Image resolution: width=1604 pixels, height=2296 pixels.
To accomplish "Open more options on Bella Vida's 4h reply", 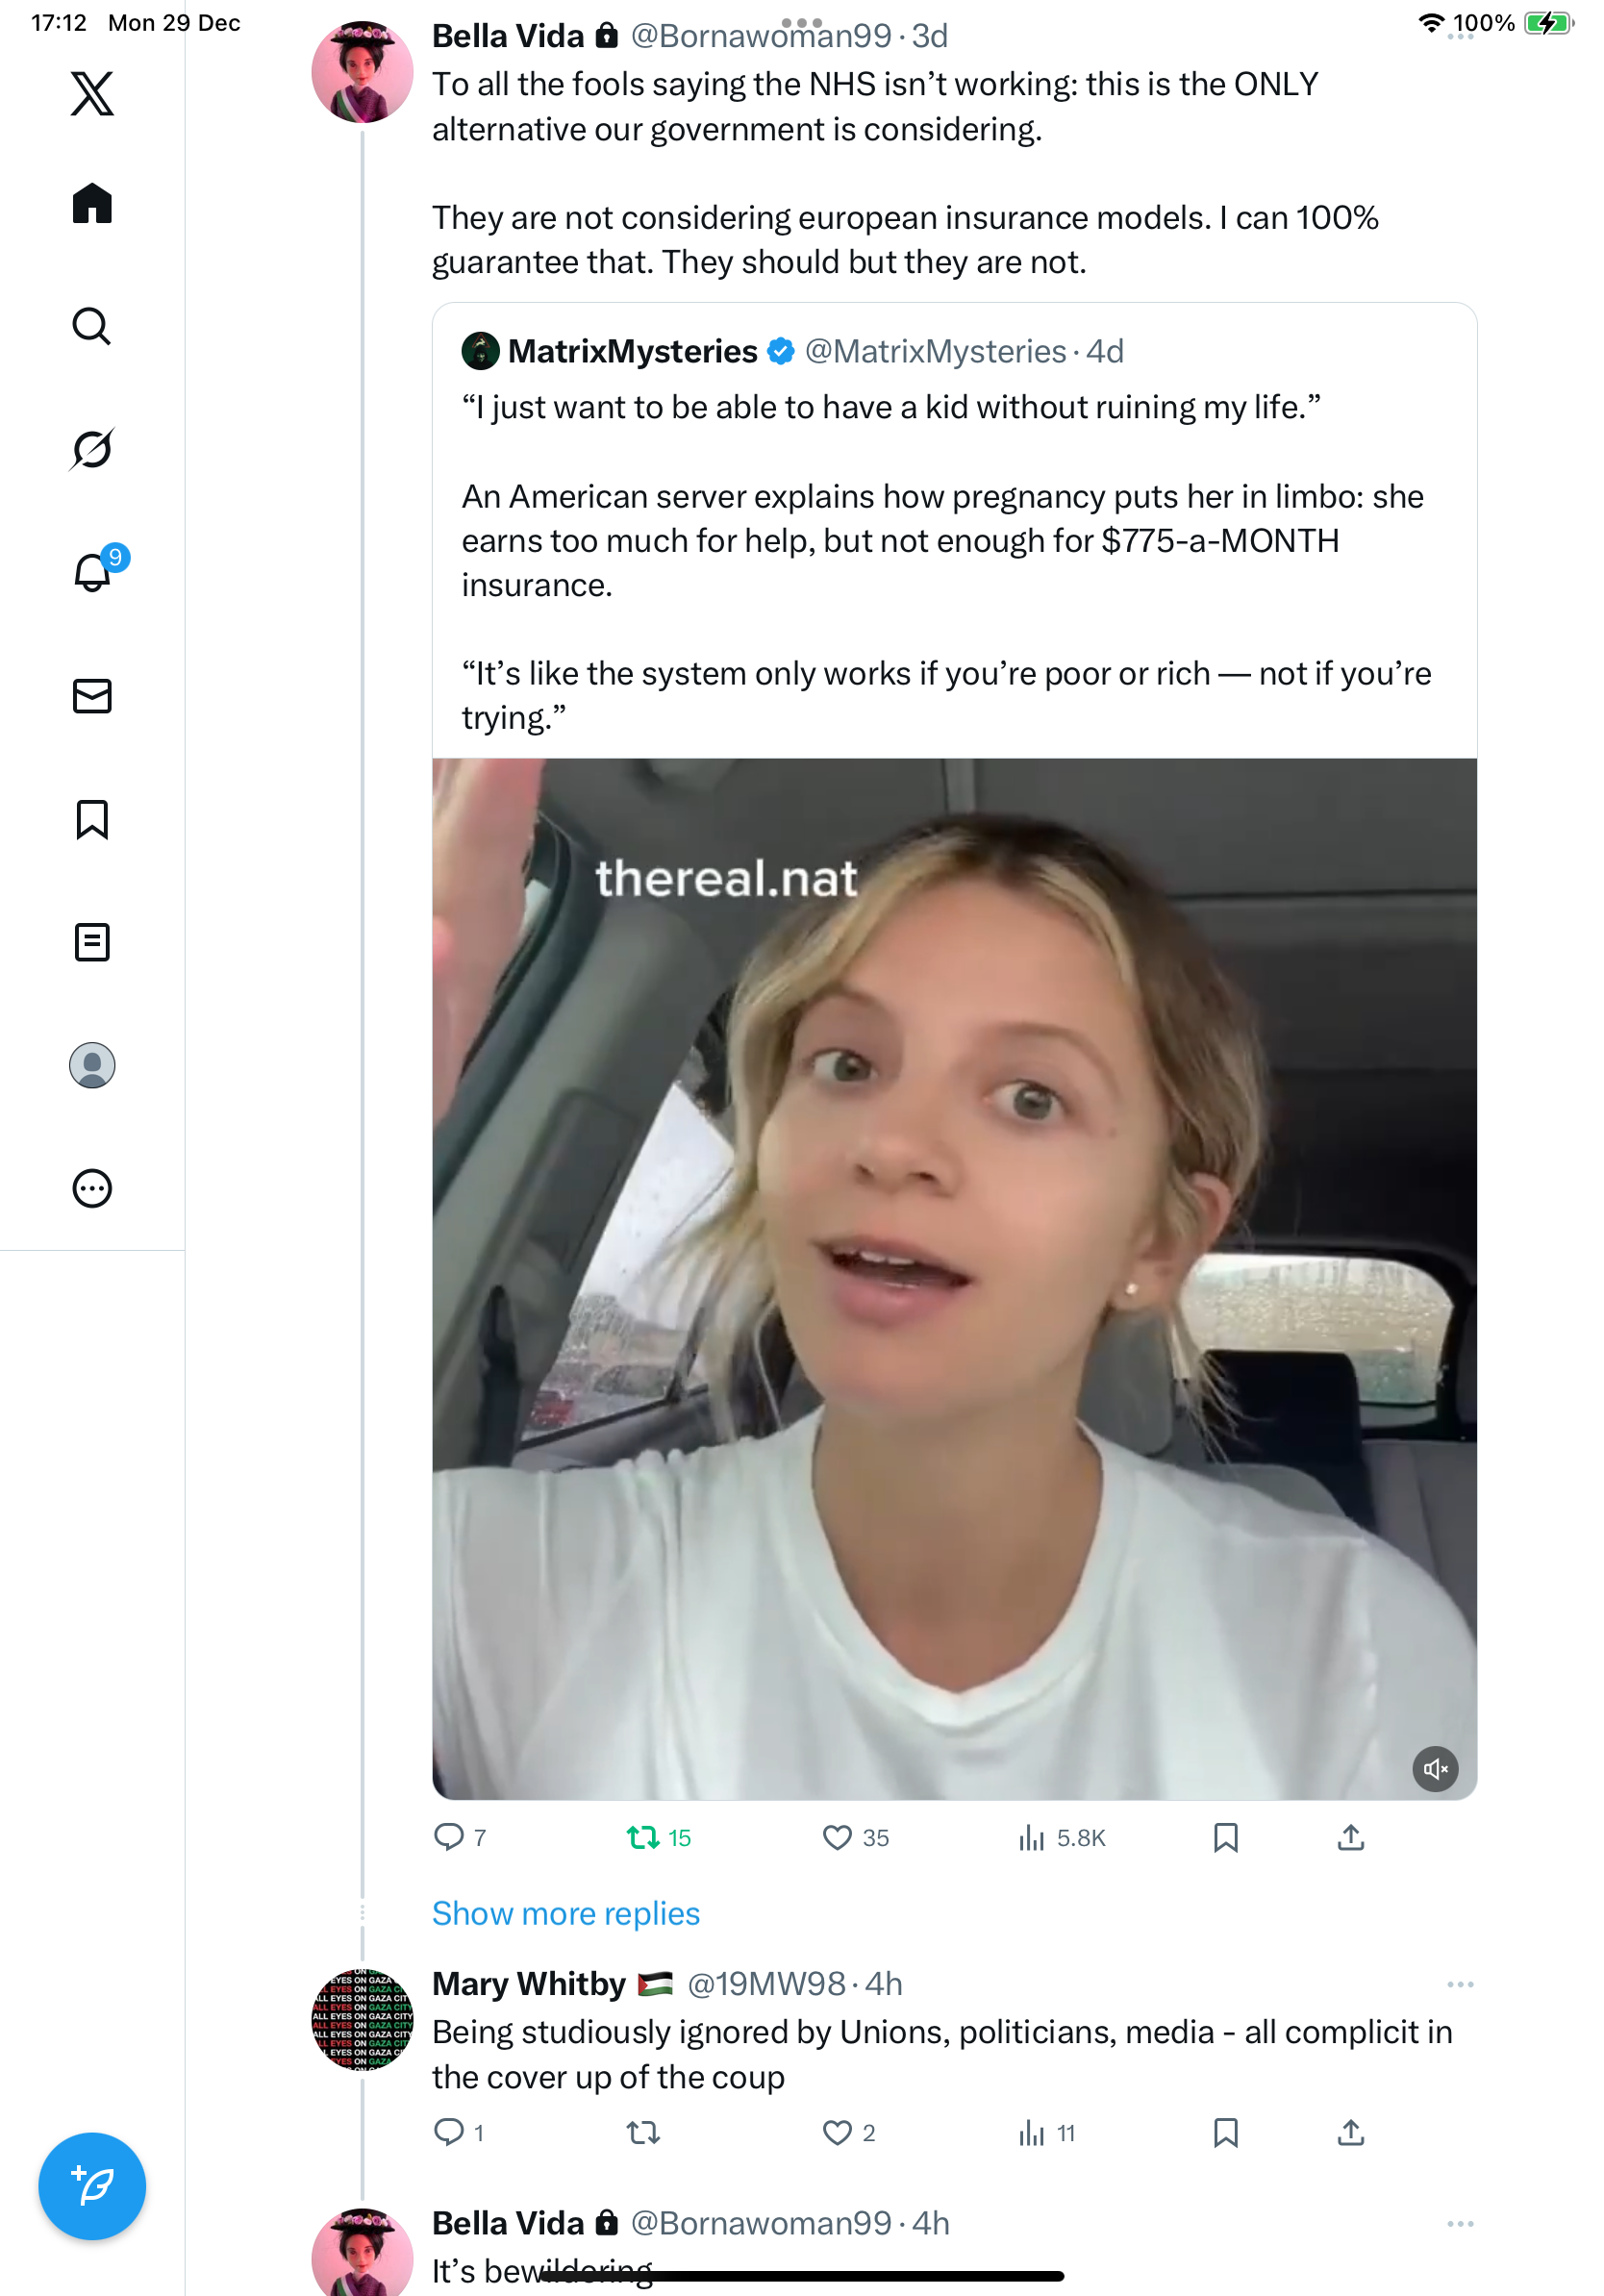I will (x=1460, y=2224).
